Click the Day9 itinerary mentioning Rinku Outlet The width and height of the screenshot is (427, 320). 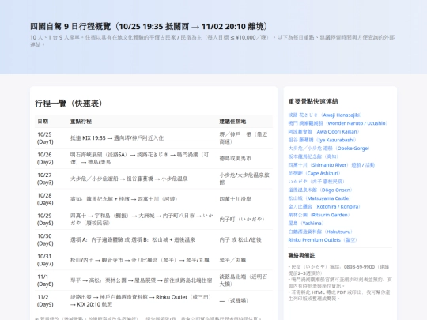tap(141, 301)
